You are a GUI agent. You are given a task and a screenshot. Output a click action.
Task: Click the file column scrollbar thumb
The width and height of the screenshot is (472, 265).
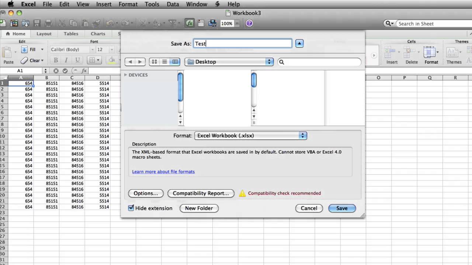pos(254,80)
